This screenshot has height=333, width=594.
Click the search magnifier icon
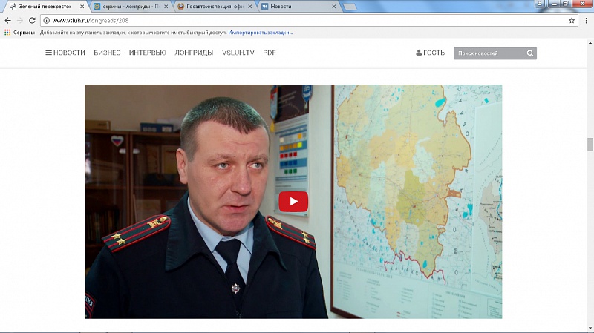pos(530,53)
